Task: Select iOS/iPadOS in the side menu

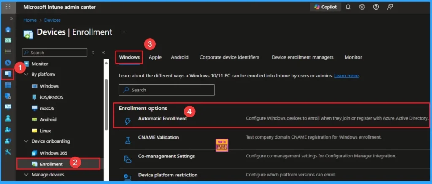Action: tap(51, 97)
